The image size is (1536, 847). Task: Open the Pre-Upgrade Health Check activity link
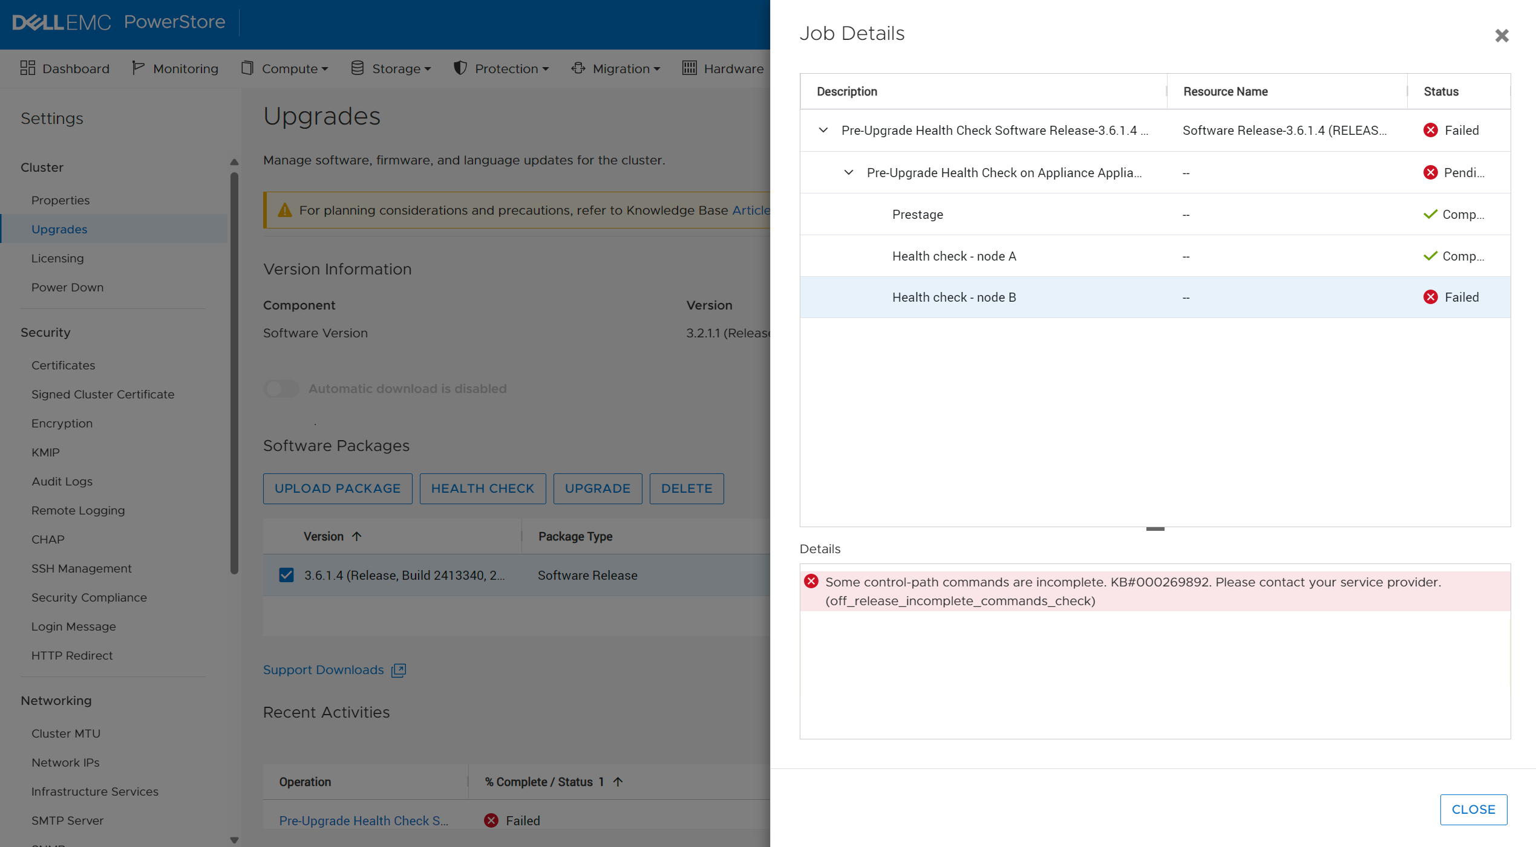pyautogui.click(x=364, y=820)
